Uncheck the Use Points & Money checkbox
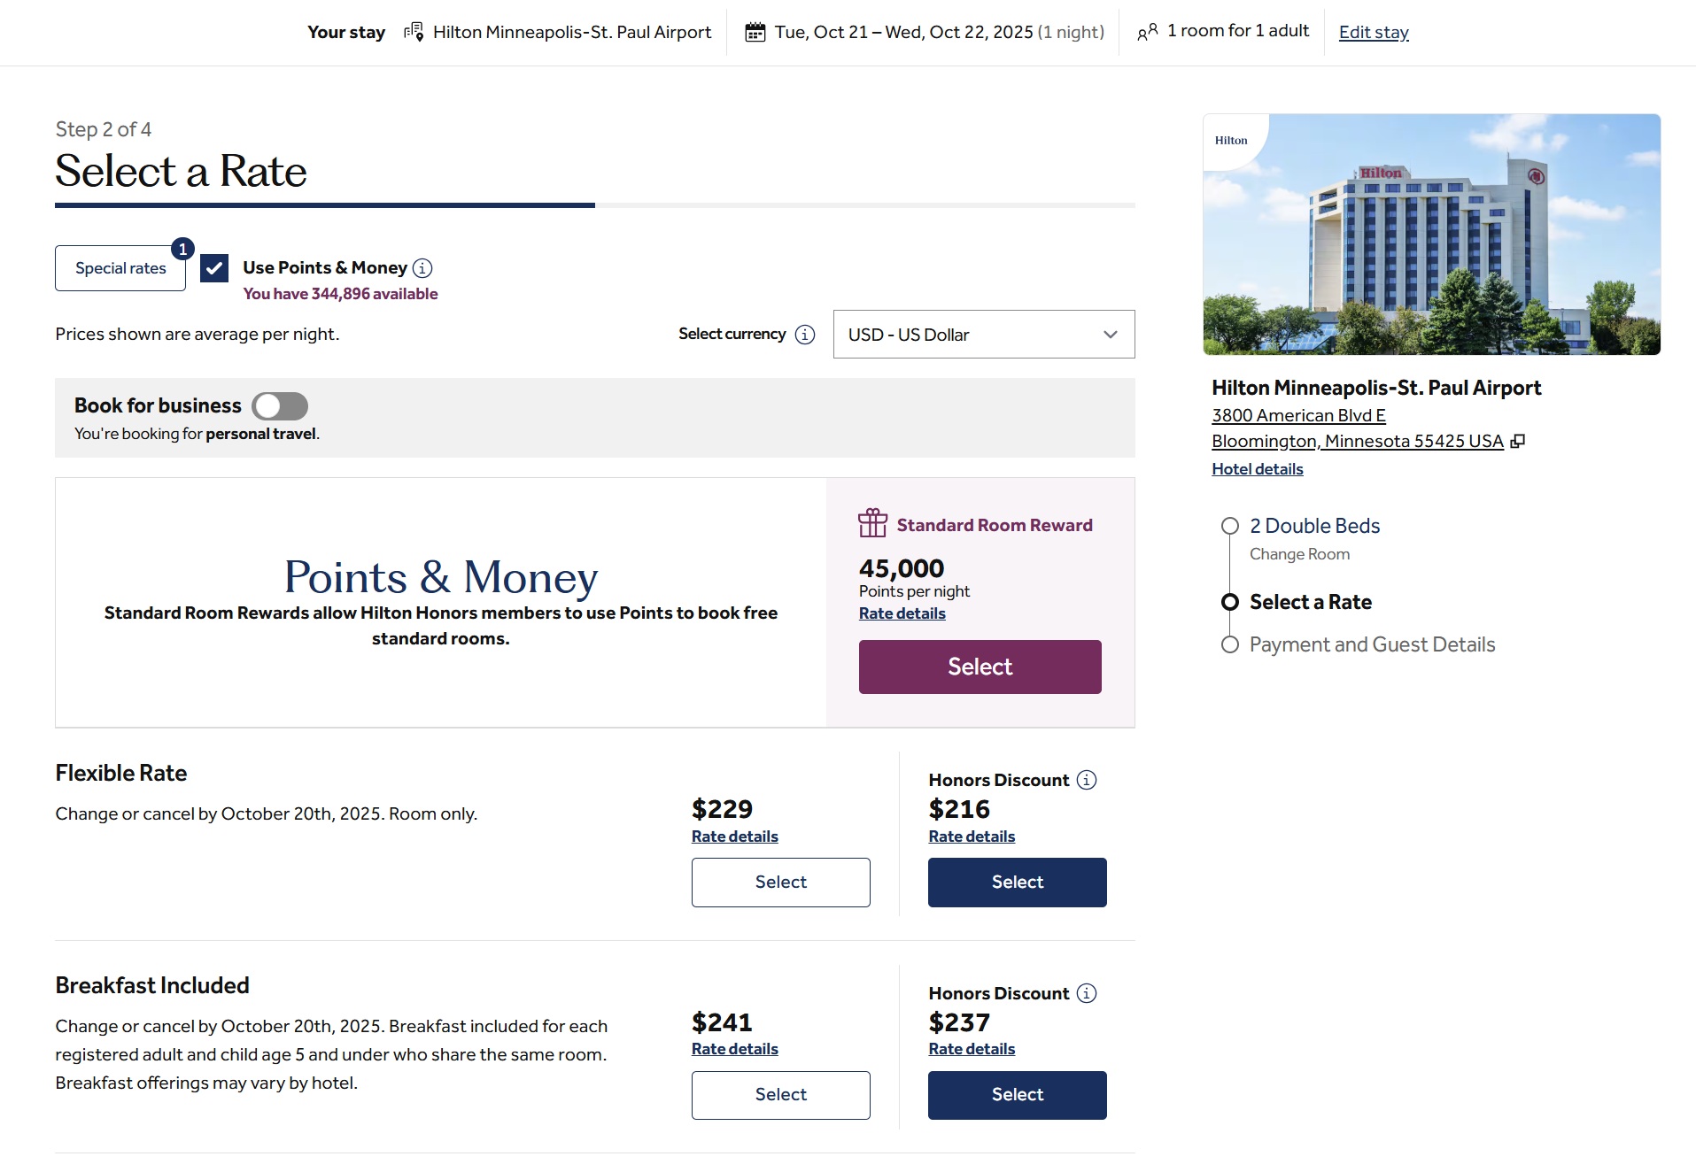 (214, 268)
